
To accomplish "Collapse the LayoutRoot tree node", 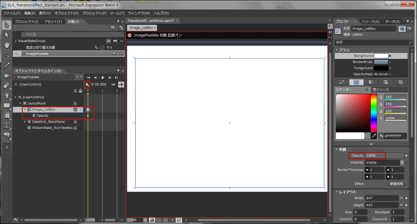I will (x=20, y=104).
